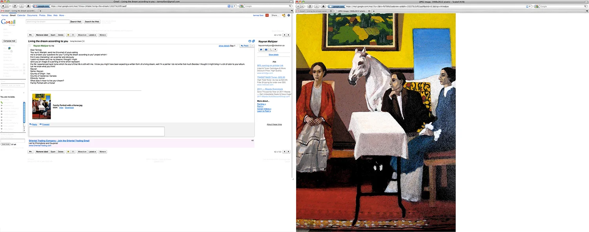This screenshot has height=232, width=589.
Task: Show the newer conversation arrow in top toolbar
Action: point(284,35)
